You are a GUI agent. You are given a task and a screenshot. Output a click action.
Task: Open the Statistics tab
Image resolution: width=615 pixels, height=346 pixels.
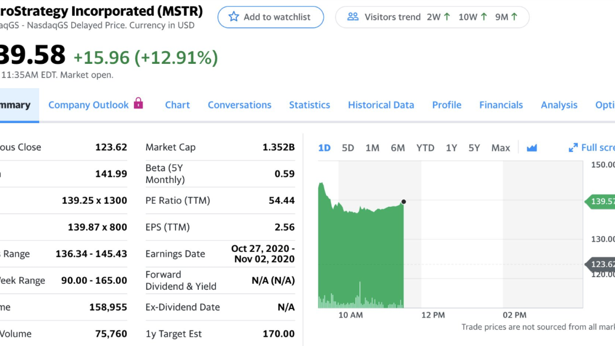309,105
